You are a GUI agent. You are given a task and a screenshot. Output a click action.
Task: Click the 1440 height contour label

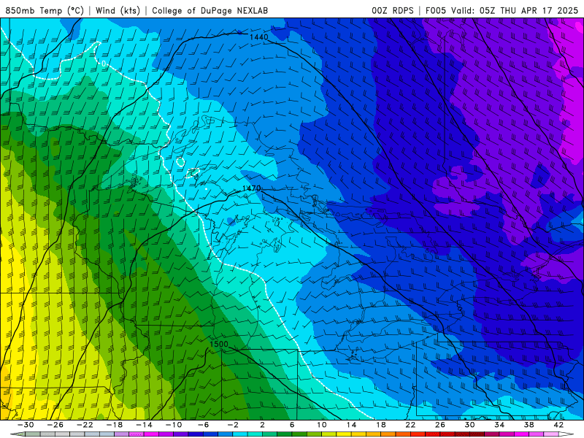click(259, 37)
